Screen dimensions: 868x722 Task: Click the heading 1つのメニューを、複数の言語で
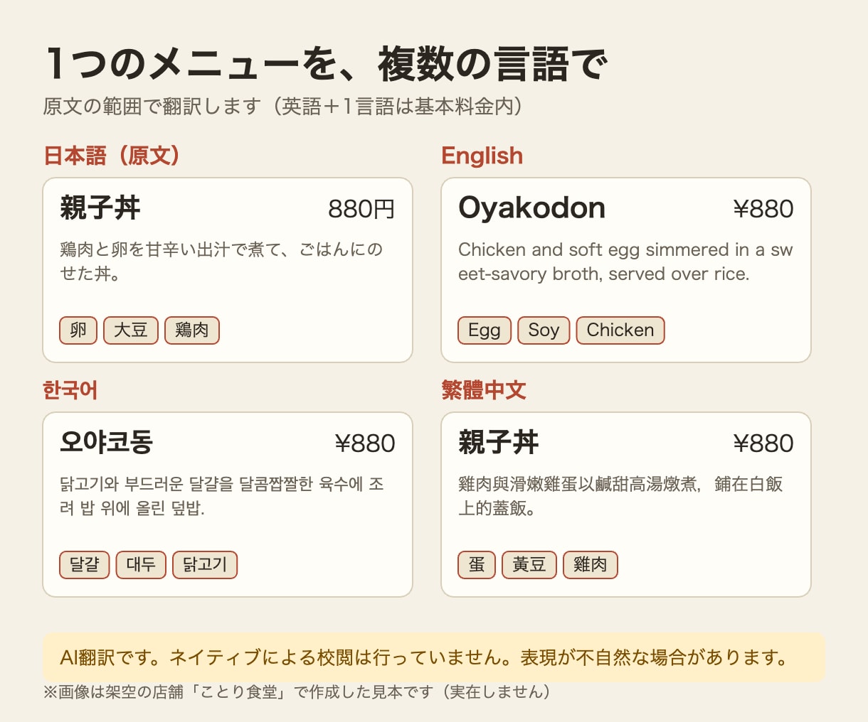[326, 63]
